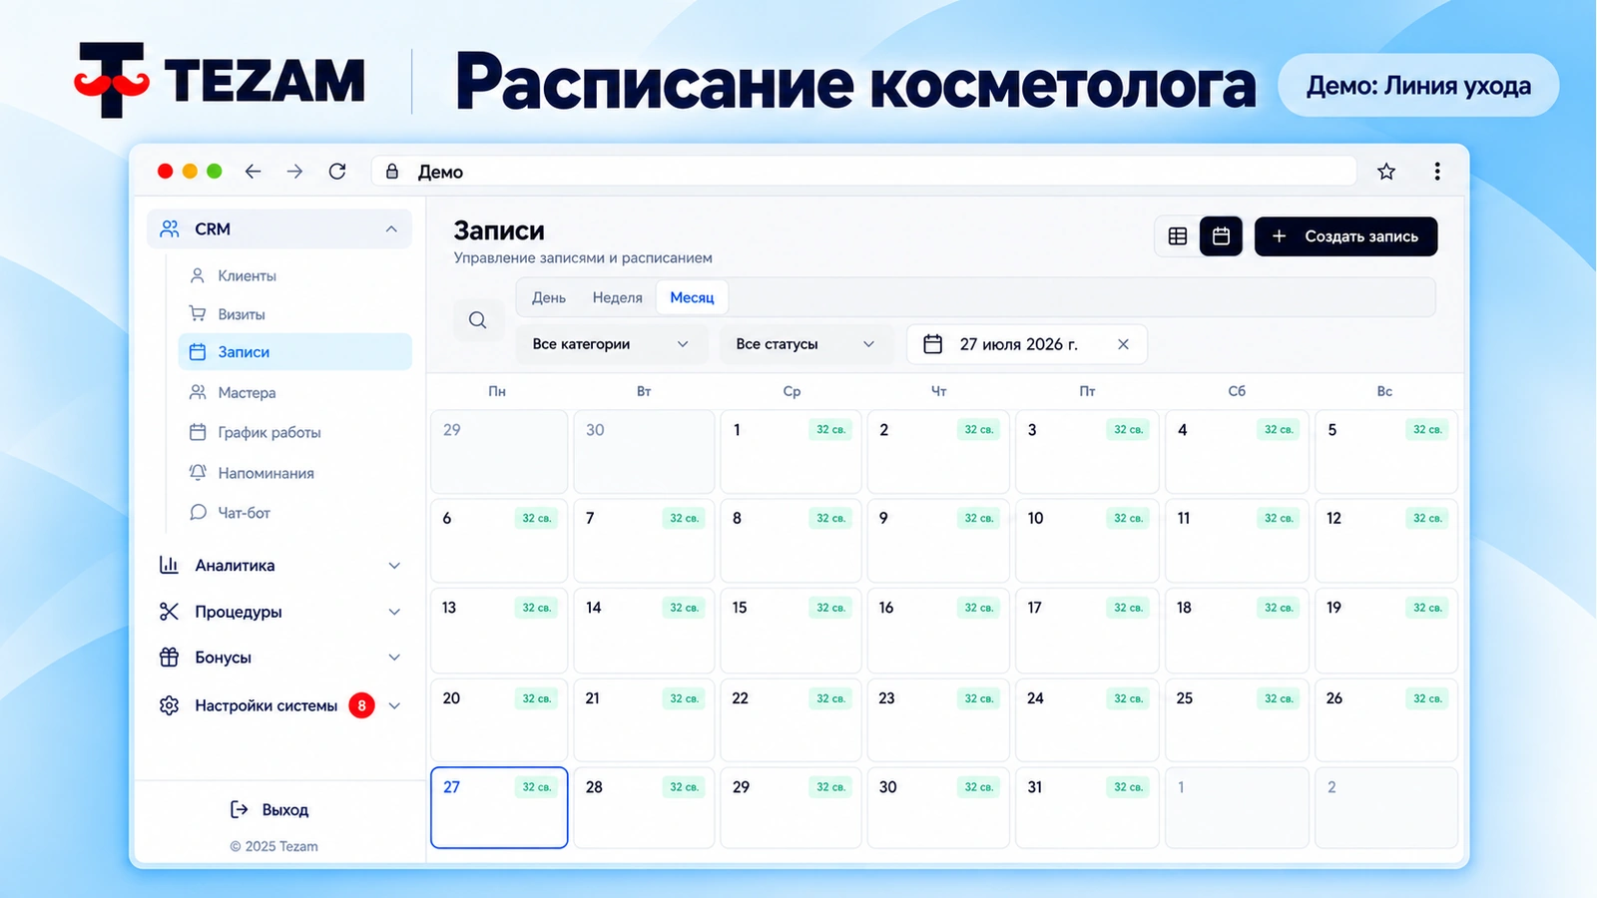
Task: Click the red 8 notification badge
Action: 361,705
